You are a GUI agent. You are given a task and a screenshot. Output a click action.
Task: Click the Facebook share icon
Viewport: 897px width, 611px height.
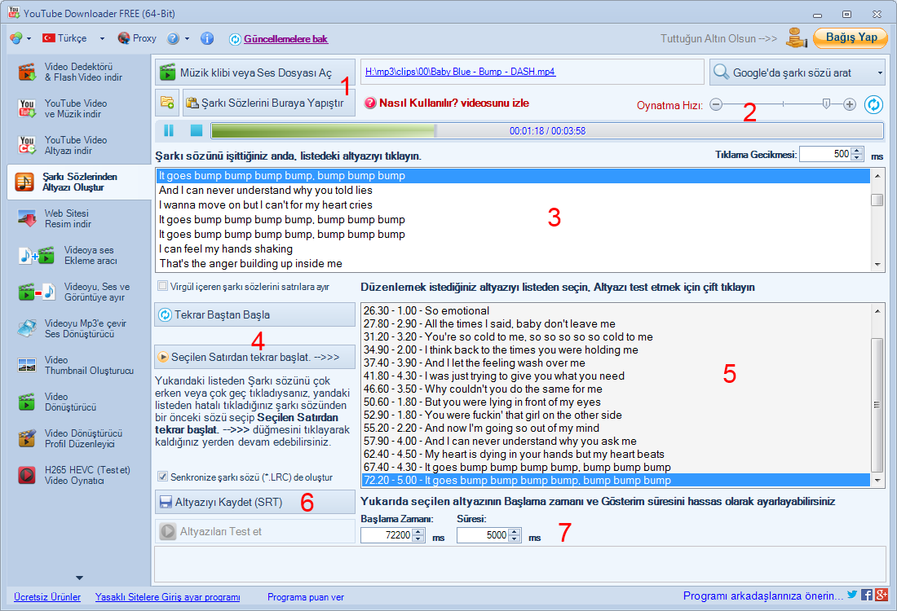[x=866, y=596]
